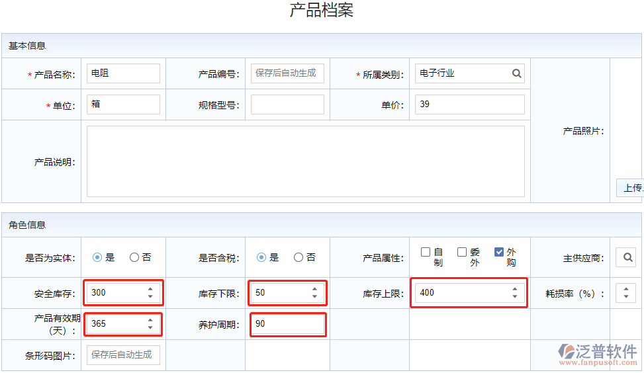
Task: Increase 产品有效期 days with up arrow
Action: pyautogui.click(x=150, y=321)
